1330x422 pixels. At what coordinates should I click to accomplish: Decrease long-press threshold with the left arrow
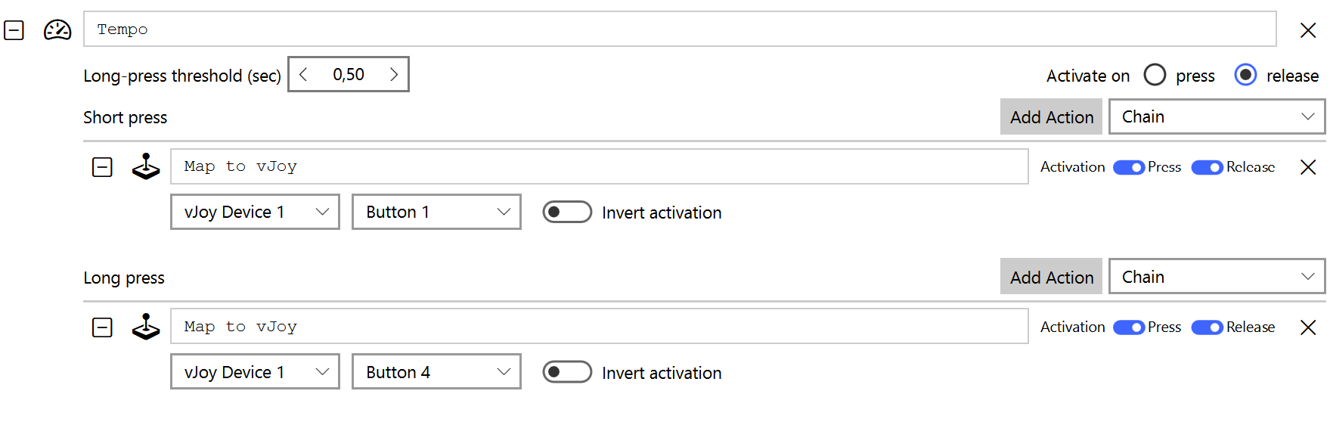[303, 74]
